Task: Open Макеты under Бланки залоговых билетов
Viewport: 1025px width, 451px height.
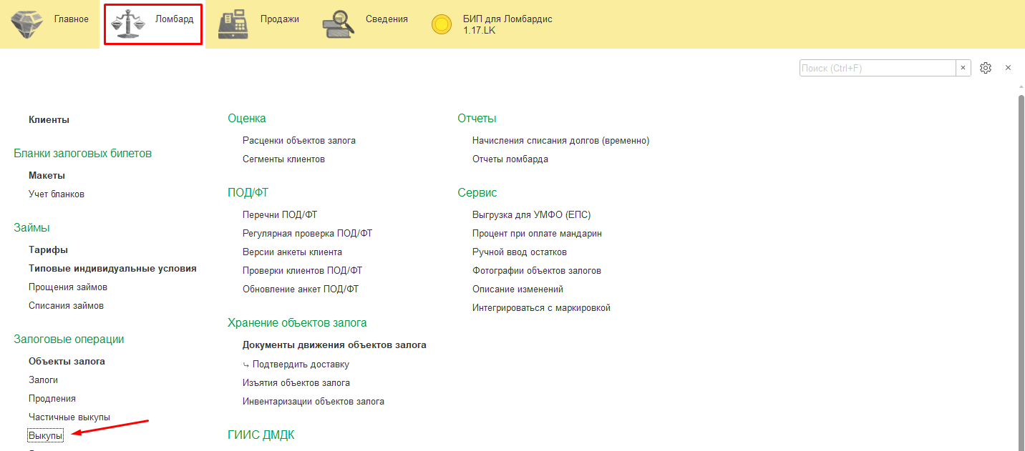Action: point(47,175)
